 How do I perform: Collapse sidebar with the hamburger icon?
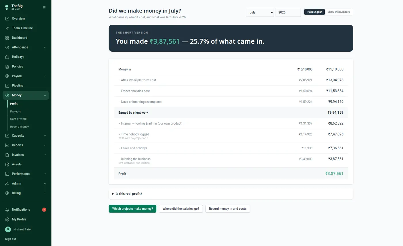pyautogui.click(x=44, y=7)
